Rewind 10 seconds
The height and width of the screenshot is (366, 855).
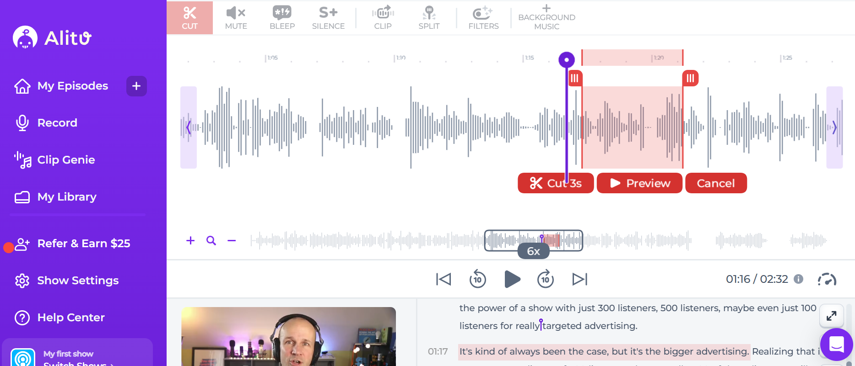click(477, 279)
